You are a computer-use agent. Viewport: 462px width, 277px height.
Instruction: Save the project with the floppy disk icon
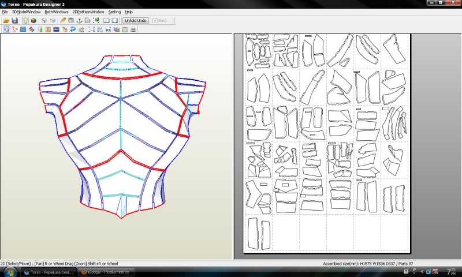point(15,21)
